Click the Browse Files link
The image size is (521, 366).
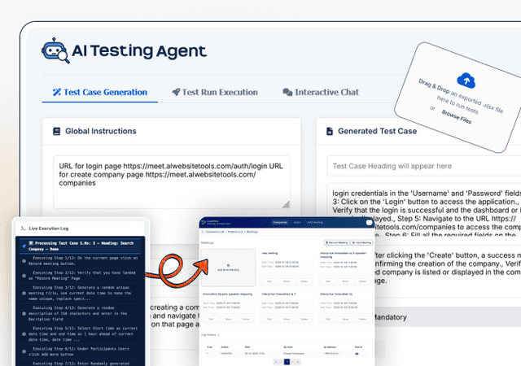456,116
